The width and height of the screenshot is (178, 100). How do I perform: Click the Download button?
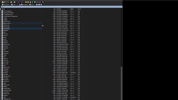click(6, 4)
